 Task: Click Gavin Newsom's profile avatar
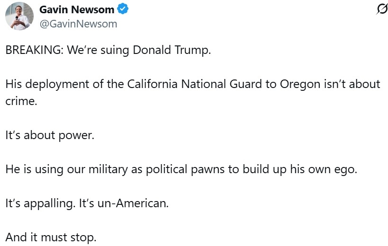(19, 16)
